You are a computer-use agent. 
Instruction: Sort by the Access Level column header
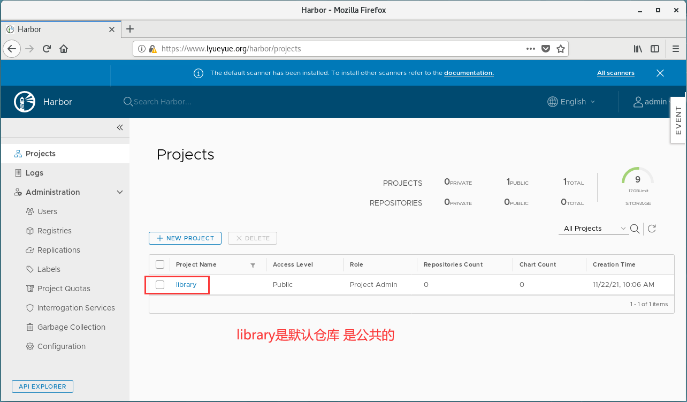[293, 264]
